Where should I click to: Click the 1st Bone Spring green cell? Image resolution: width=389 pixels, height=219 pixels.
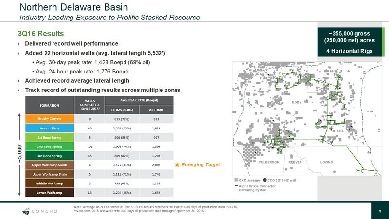[x=50, y=137]
